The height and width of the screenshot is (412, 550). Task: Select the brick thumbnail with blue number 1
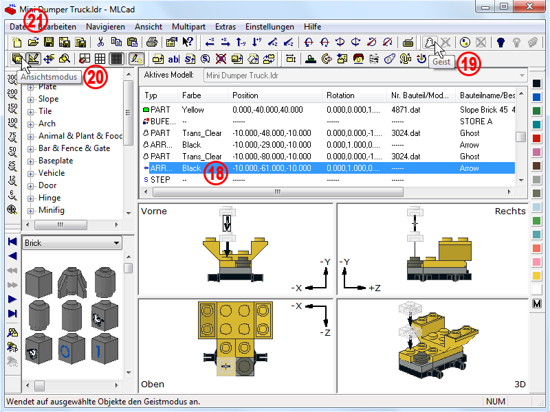coord(105,350)
